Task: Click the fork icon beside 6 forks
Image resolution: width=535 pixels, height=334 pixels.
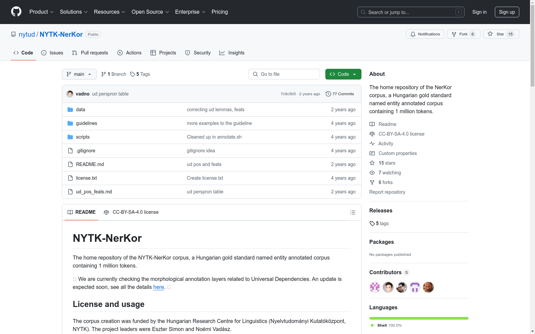Action: pos(372,182)
